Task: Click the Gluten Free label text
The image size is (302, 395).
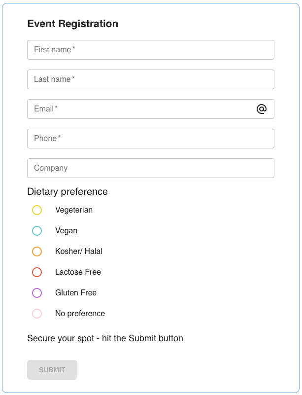Action: pyautogui.click(x=76, y=293)
